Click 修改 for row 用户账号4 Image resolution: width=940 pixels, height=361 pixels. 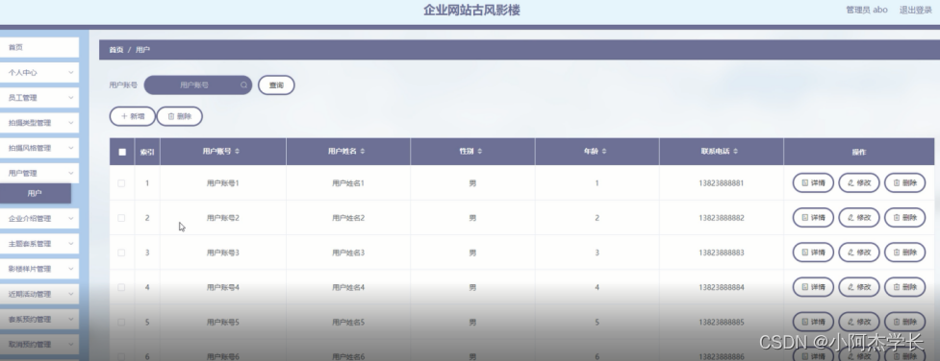[858, 287]
